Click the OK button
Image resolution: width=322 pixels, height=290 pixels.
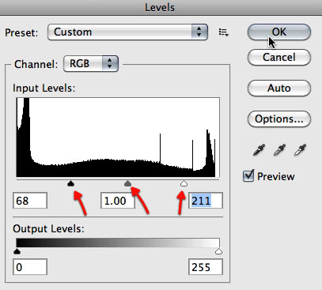[279, 32]
